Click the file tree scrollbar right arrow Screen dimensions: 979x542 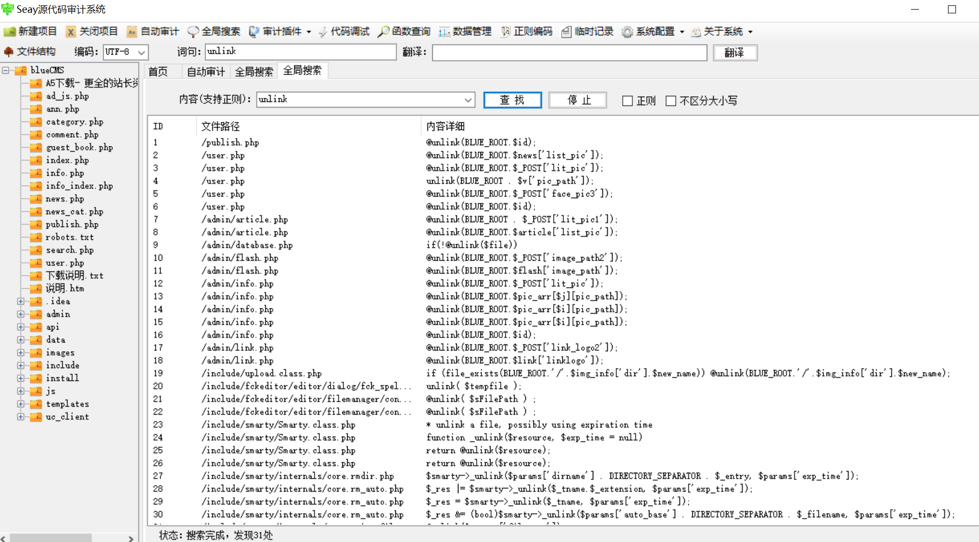[131, 538]
